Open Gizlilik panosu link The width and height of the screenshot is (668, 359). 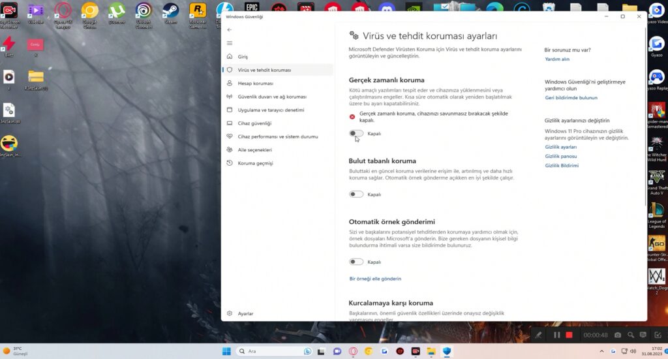point(560,157)
